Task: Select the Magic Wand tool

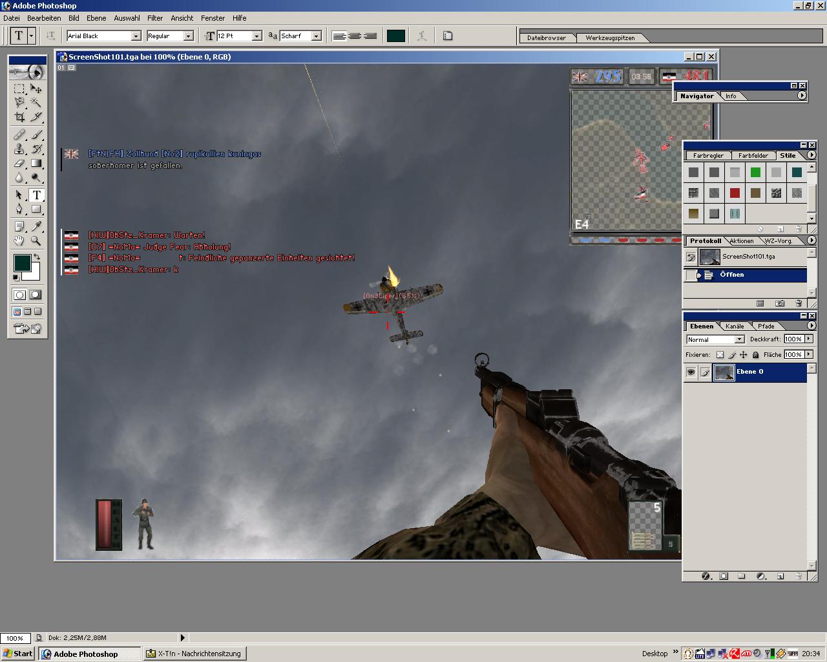Action: 36,102
